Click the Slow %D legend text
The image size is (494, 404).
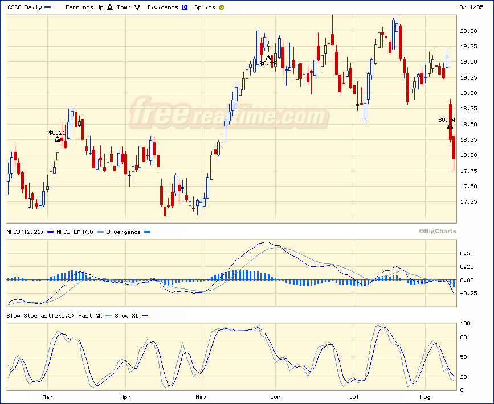click(126, 316)
